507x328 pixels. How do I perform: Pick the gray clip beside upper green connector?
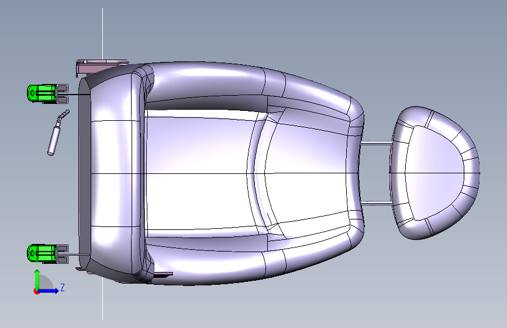(63, 94)
